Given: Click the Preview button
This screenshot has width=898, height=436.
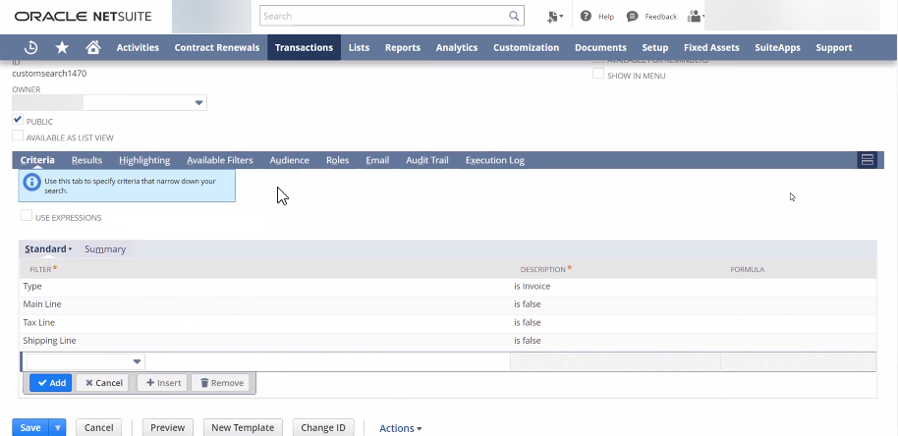Looking at the screenshot, I should click(167, 428).
